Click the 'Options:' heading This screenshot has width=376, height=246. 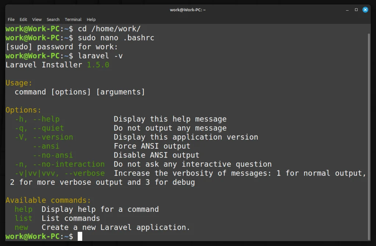(x=23, y=110)
